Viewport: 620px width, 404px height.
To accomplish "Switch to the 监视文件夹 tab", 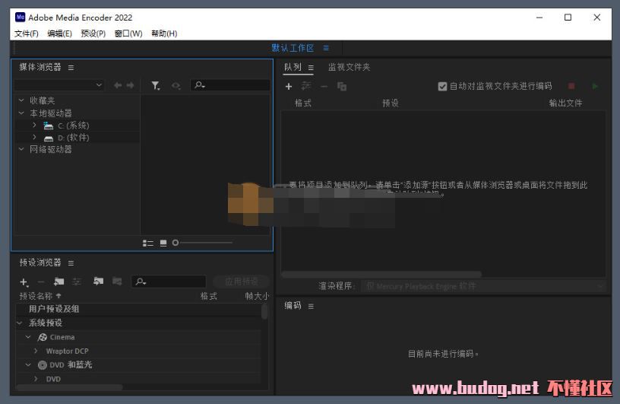I will (350, 67).
